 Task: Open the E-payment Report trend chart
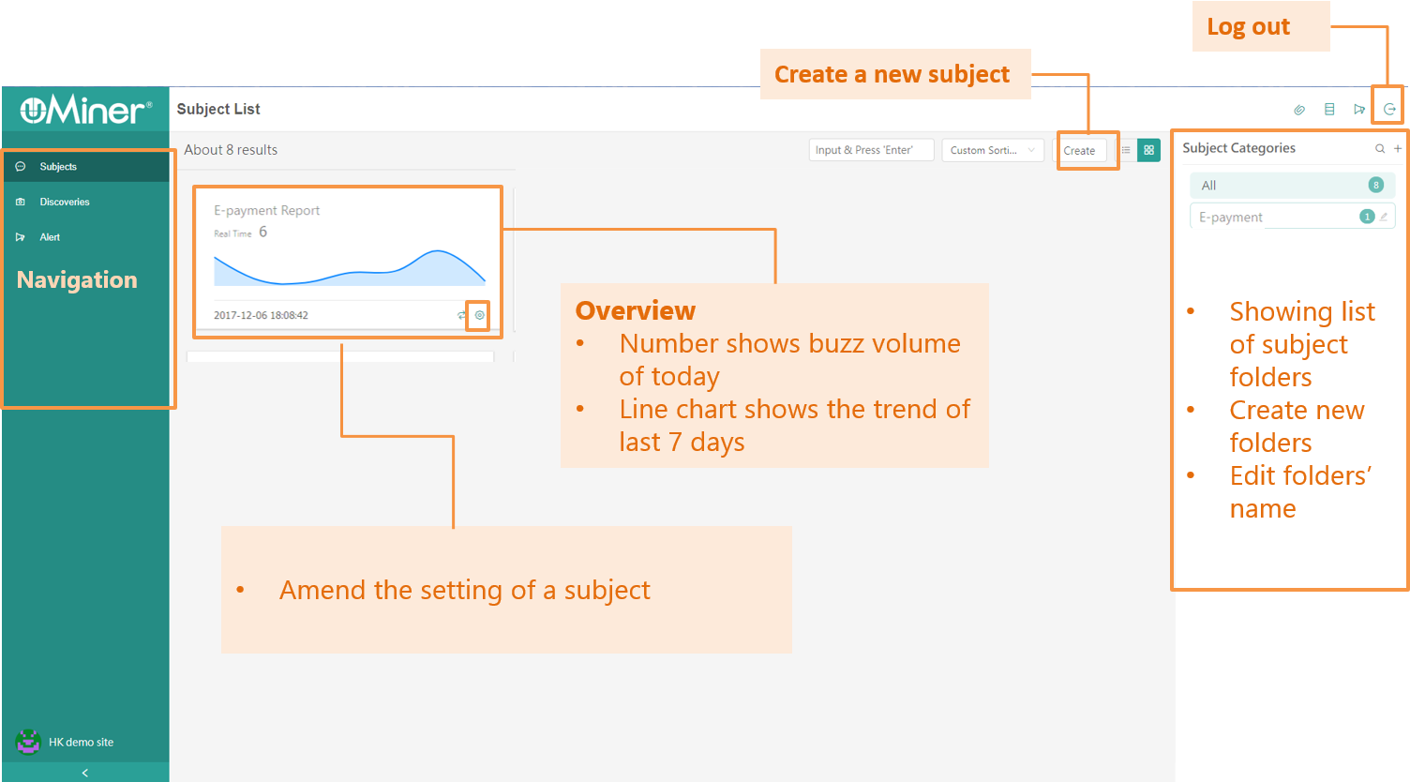(x=349, y=267)
